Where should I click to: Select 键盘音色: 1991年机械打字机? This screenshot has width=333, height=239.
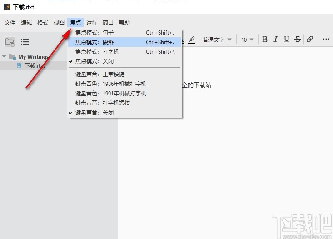tap(125, 94)
